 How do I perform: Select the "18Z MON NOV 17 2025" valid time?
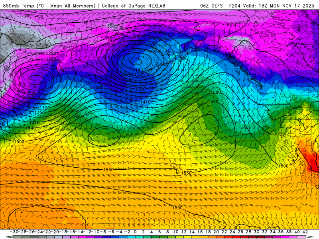tap(286, 6)
